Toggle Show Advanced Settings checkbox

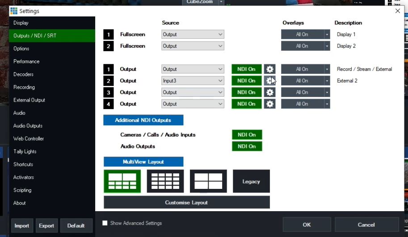[x=105, y=223]
